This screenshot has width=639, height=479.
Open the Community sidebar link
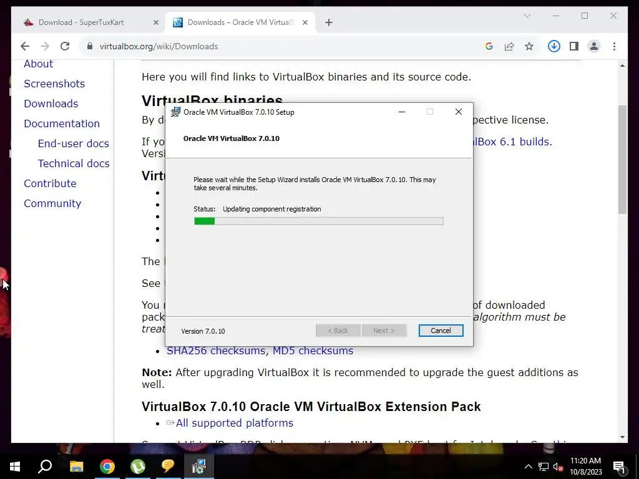tap(52, 204)
